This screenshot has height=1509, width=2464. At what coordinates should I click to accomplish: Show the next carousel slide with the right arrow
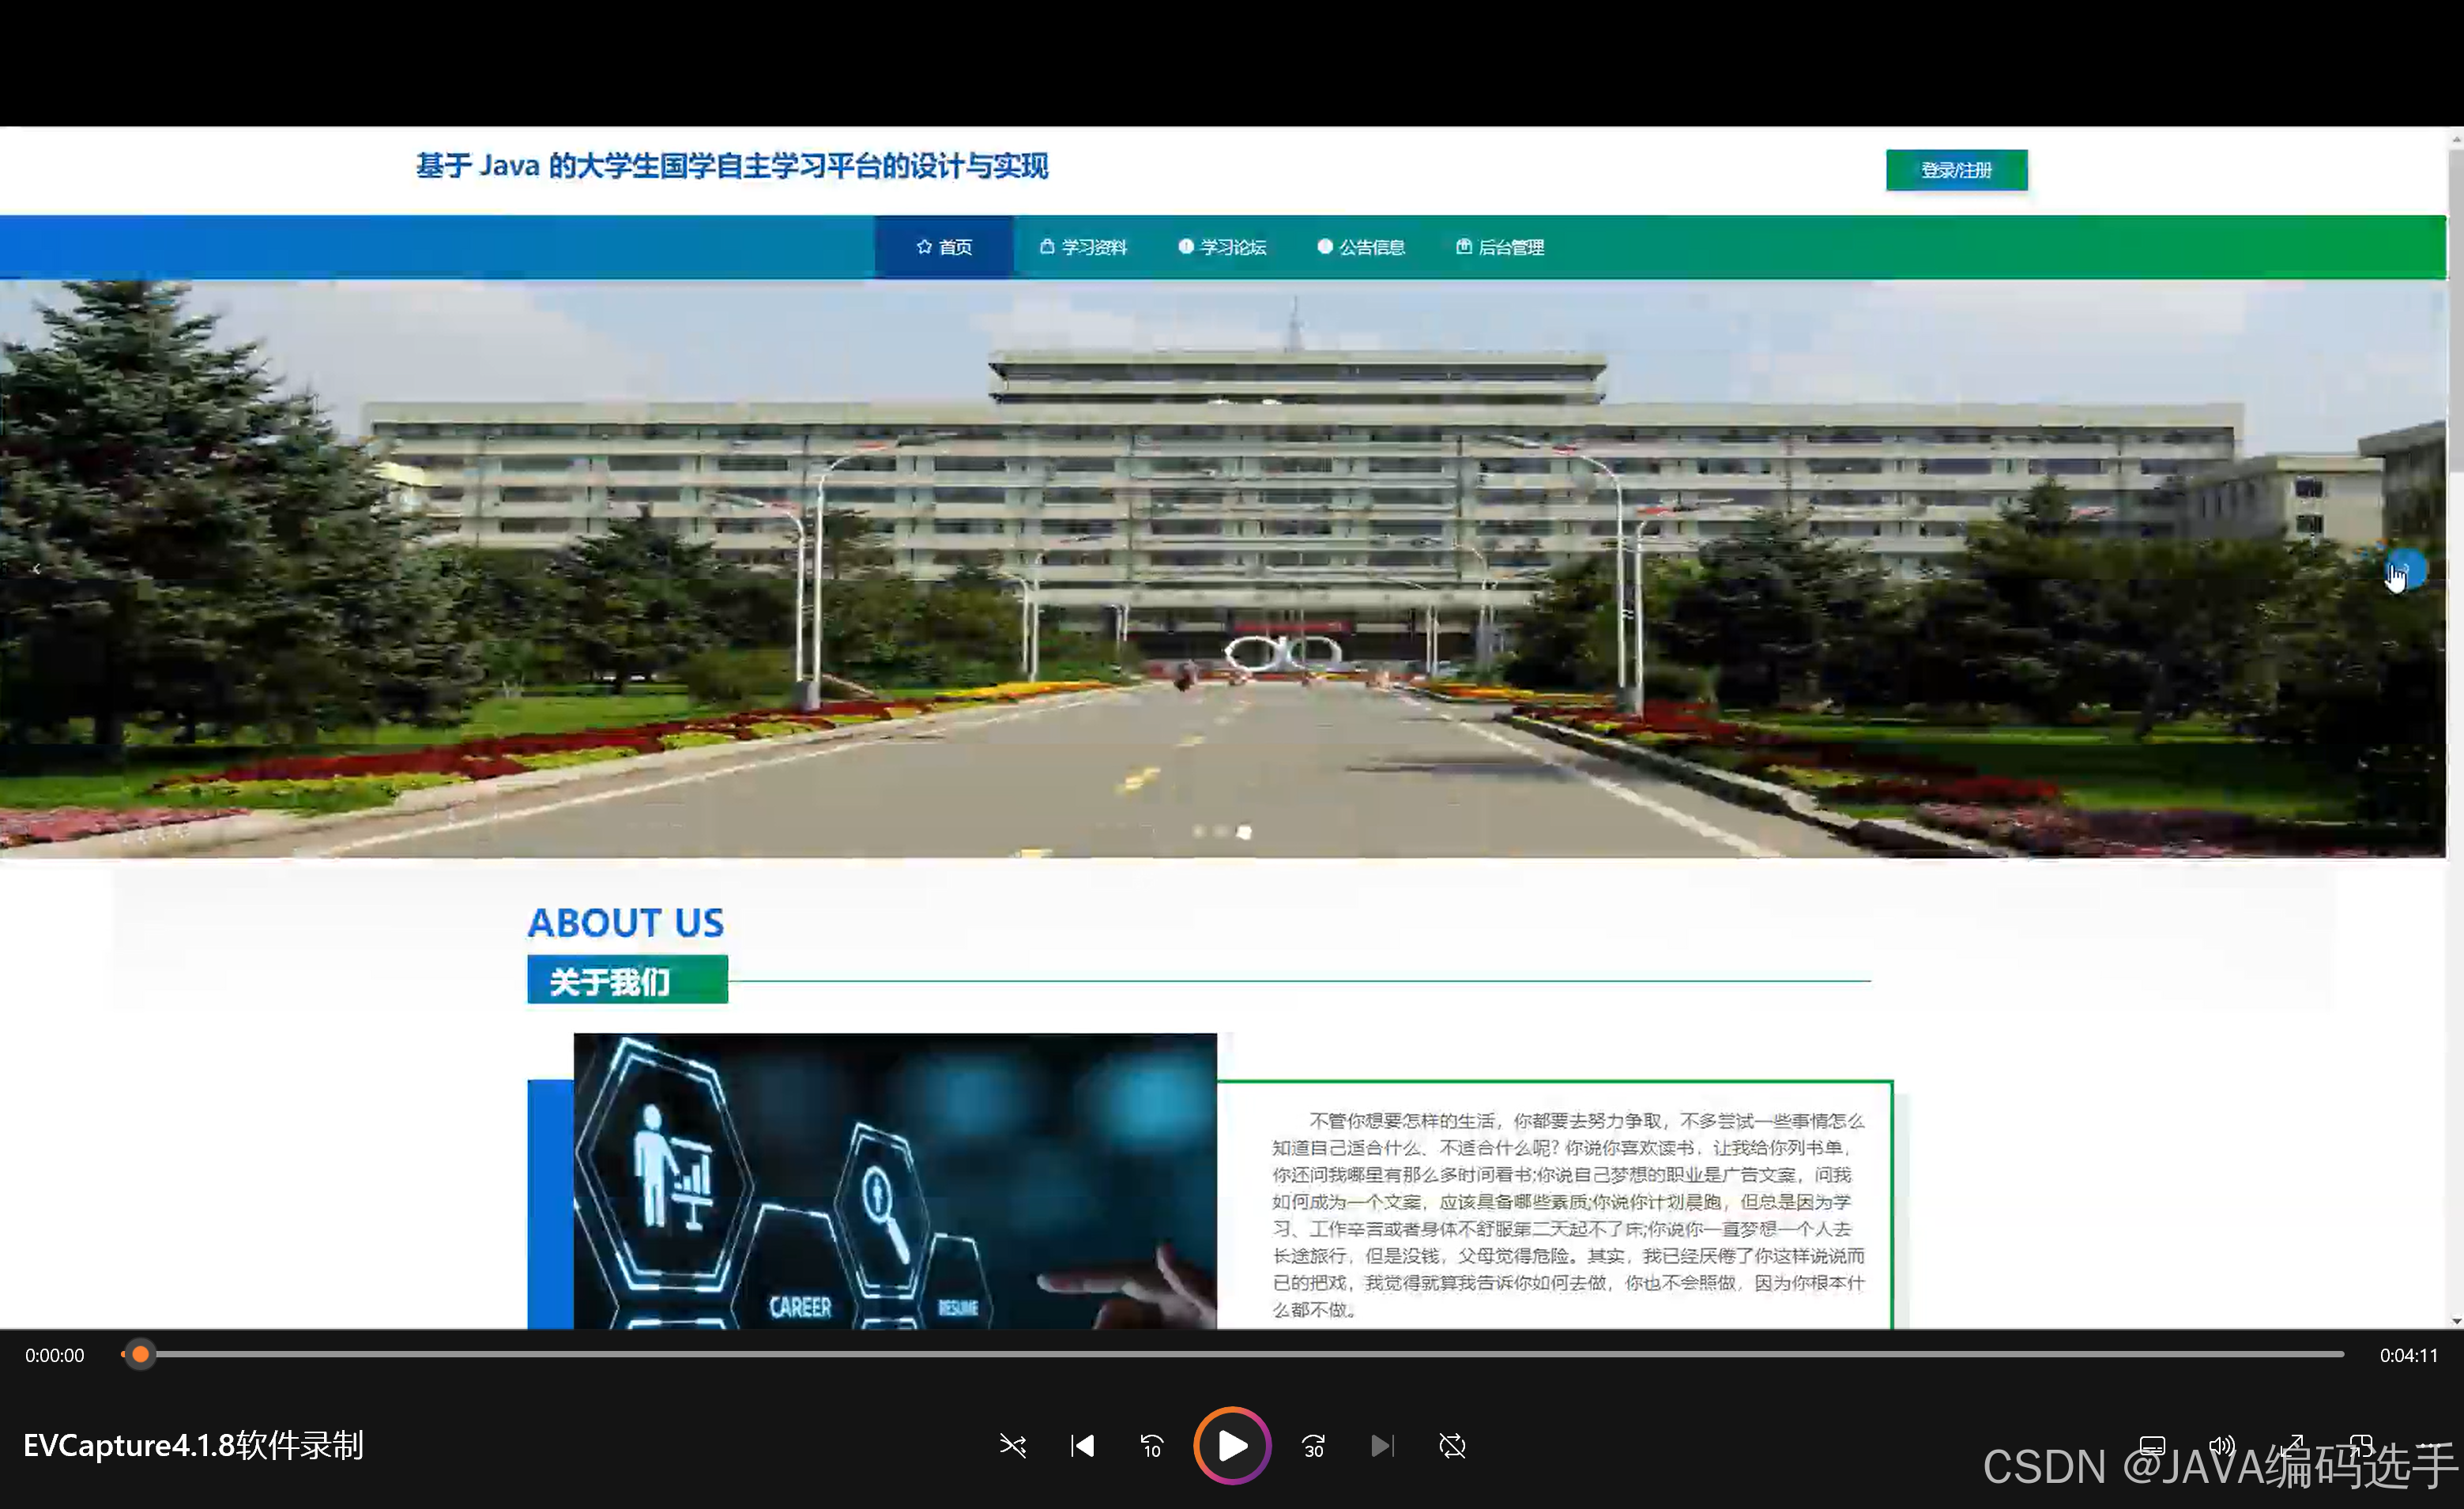click(2406, 570)
